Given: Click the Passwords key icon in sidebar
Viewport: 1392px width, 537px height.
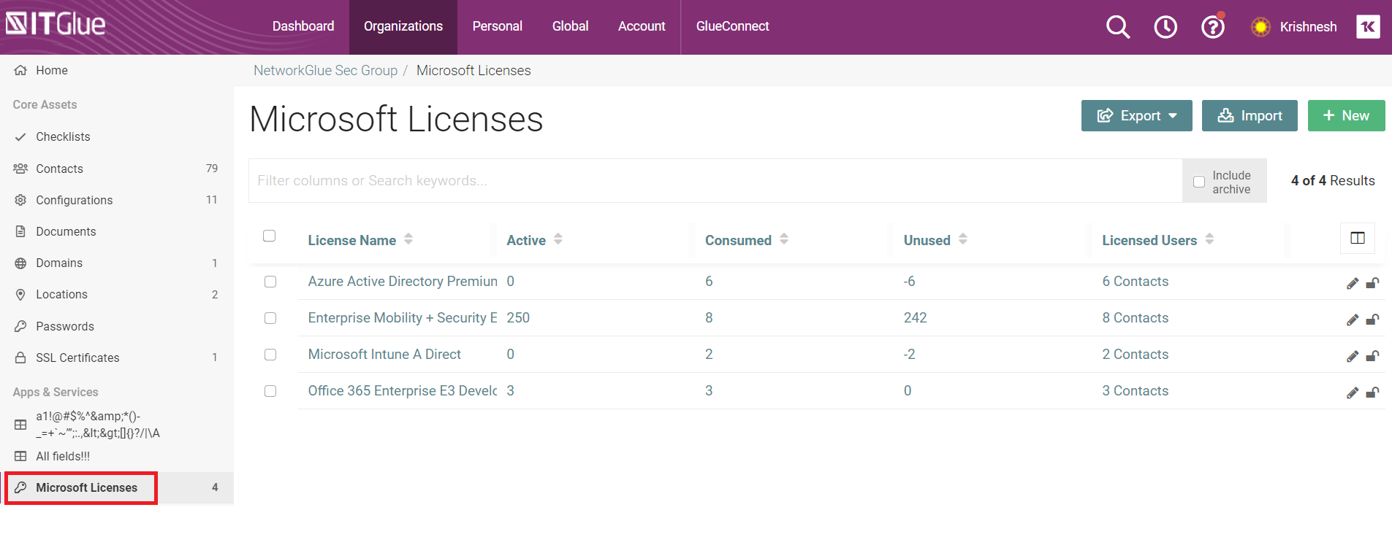Looking at the screenshot, I should tap(20, 326).
